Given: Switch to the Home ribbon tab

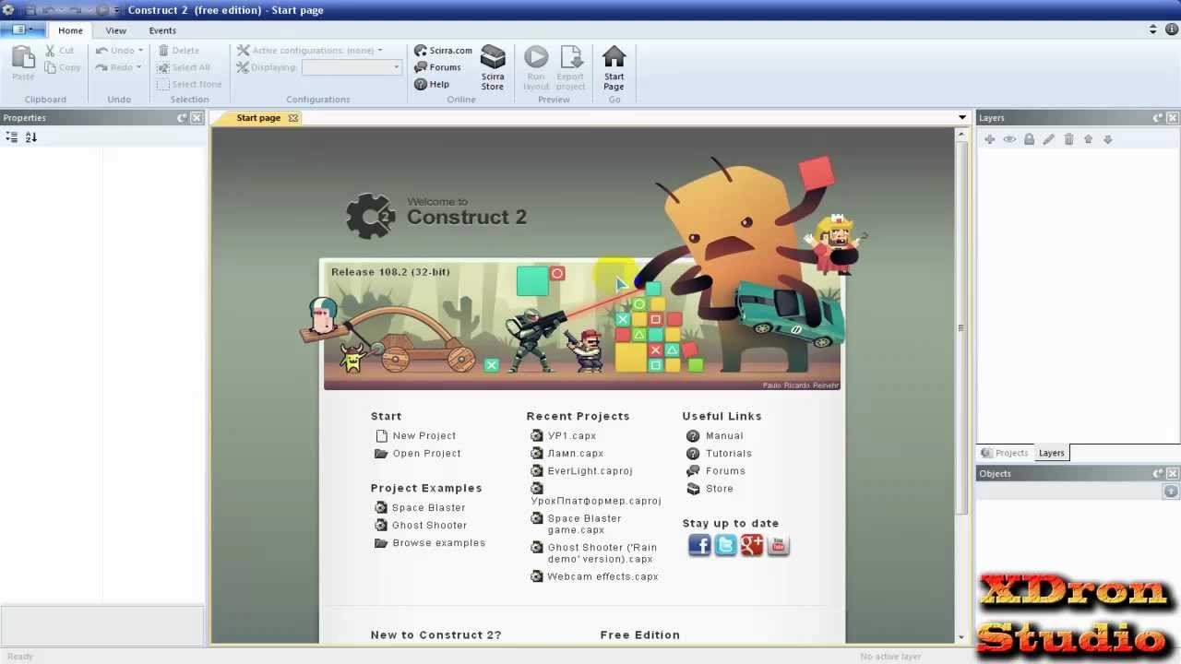Looking at the screenshot, I should coord(70,30).
